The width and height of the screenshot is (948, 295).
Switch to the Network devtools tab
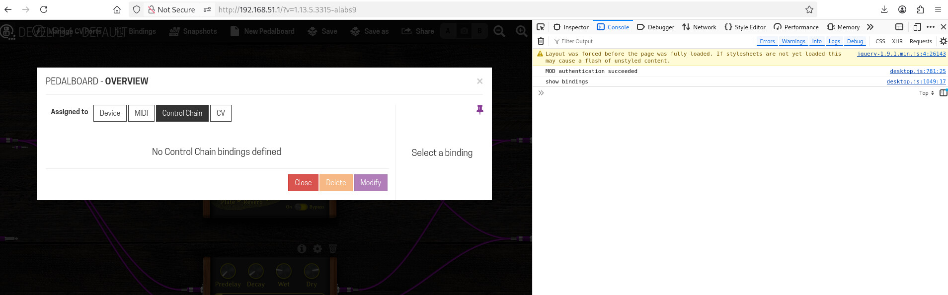click(699, 27)
